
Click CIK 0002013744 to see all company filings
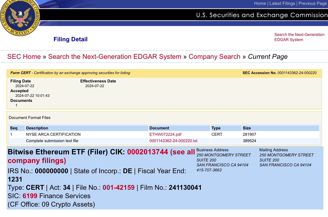coord(147,152)
